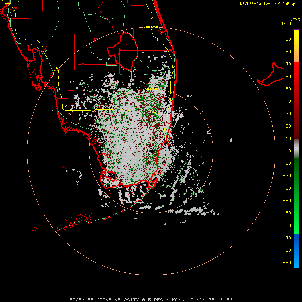Select the 60 knot scale label
Viewport: 302px width, 302px height.
click(x=288, y=77)
